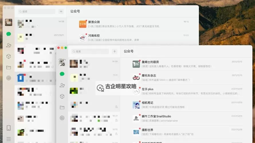Click 摄影世界 avatar icon

pos(136,132)
